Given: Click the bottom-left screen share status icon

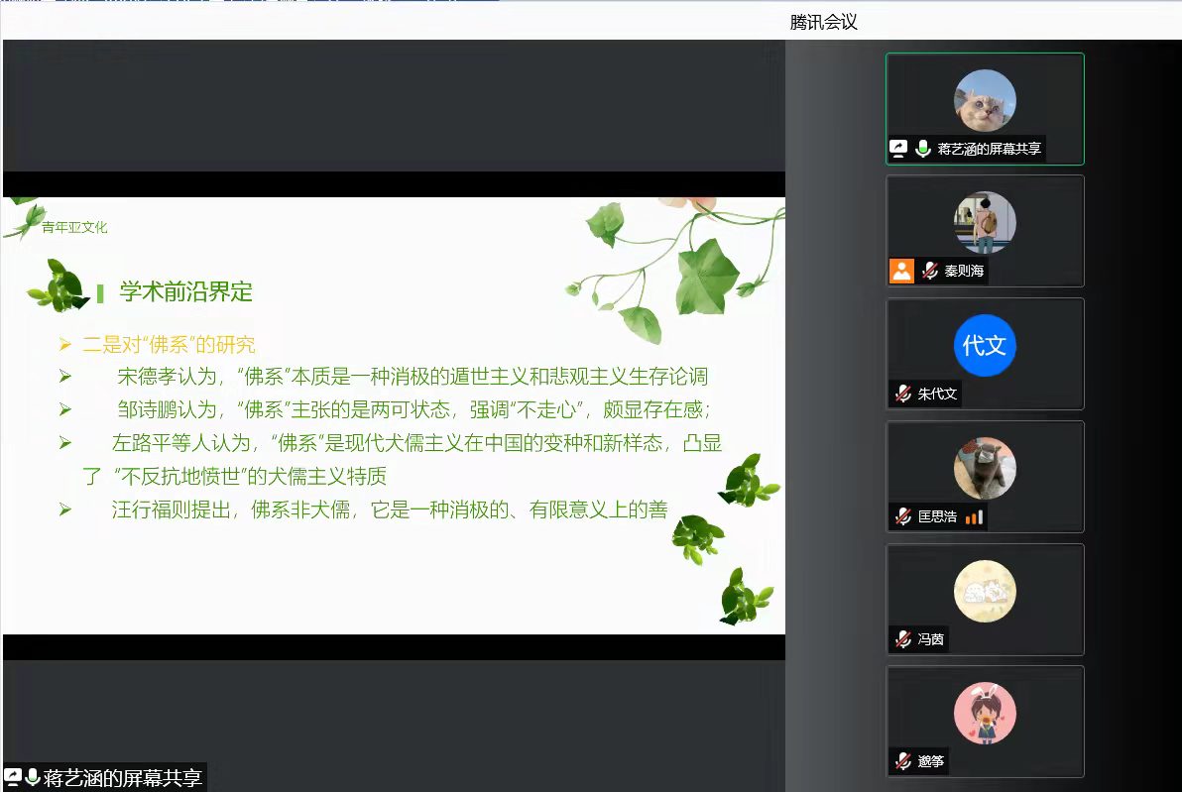Looking at the screenshot, I should 13,777.
